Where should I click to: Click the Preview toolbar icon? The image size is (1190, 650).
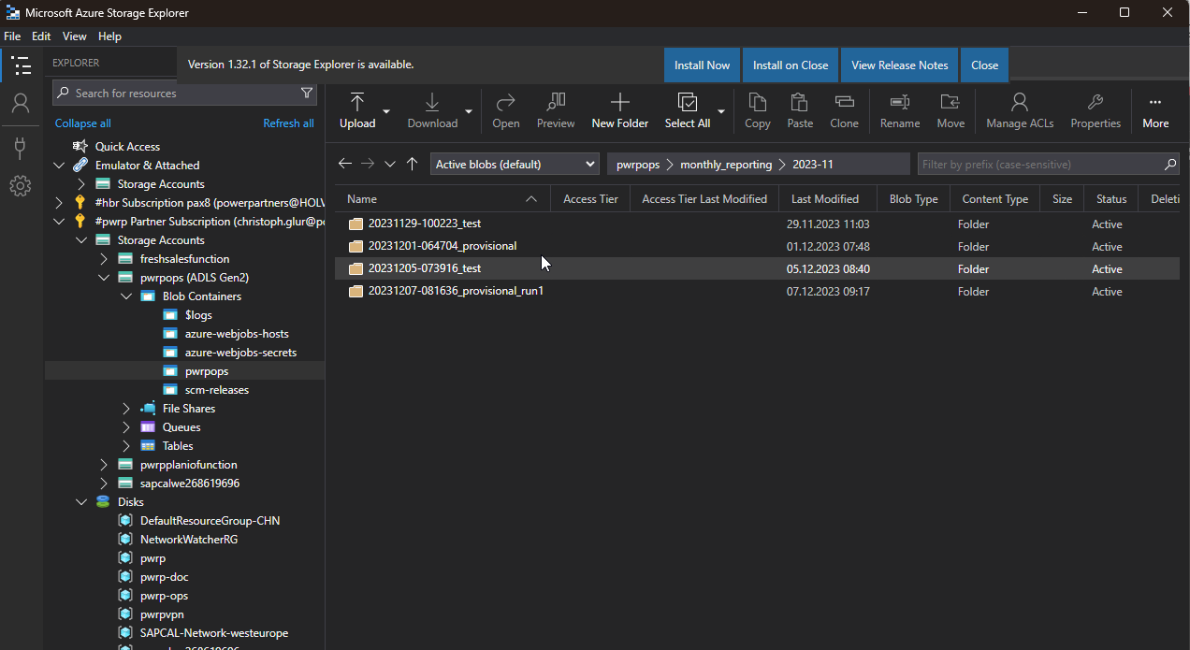(556, 111)
